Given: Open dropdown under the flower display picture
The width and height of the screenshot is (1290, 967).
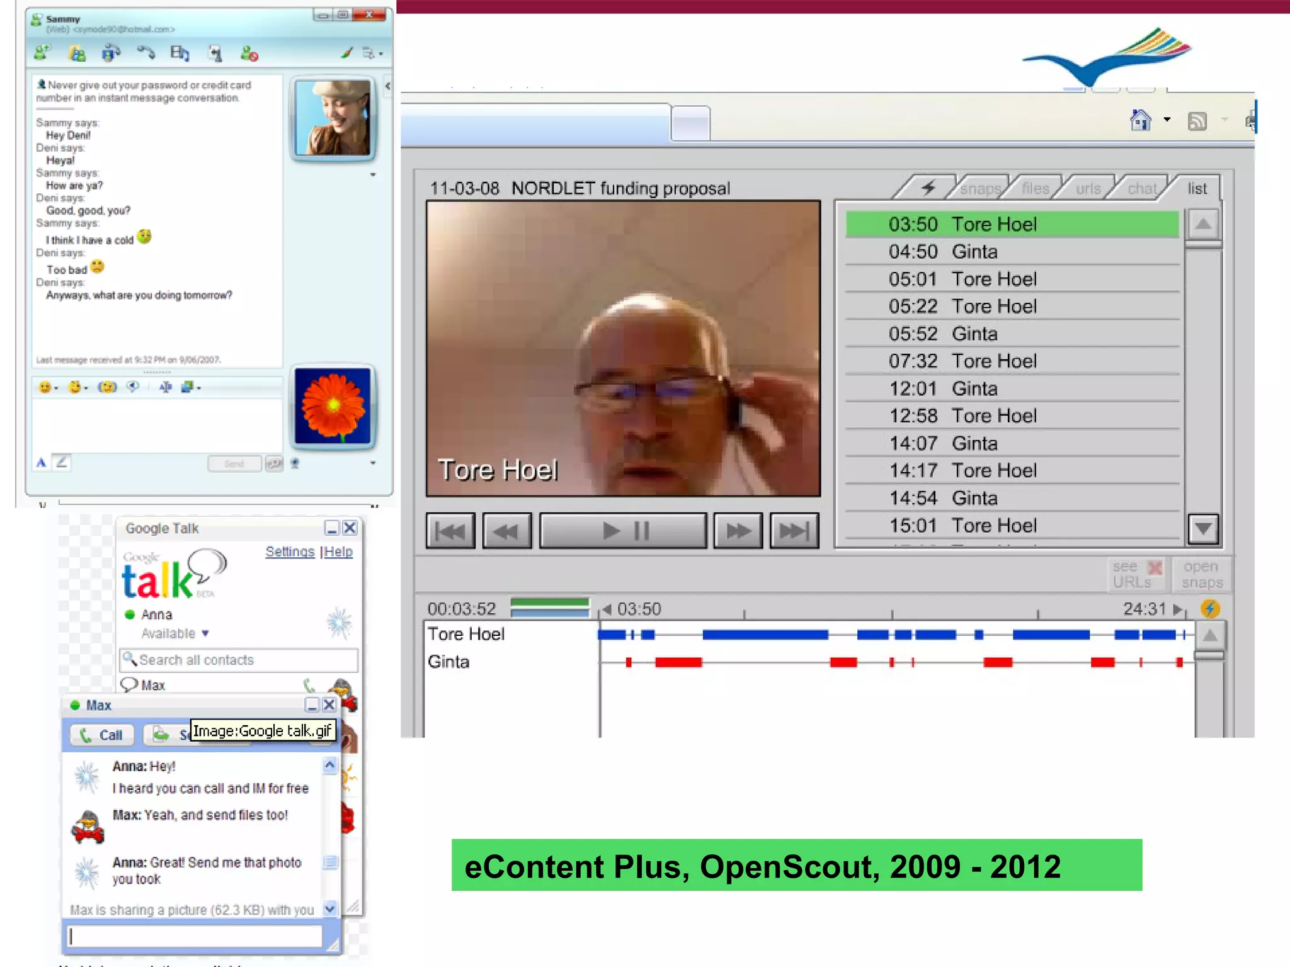Looking at the screenshot, I should click(x=373, y=463).
